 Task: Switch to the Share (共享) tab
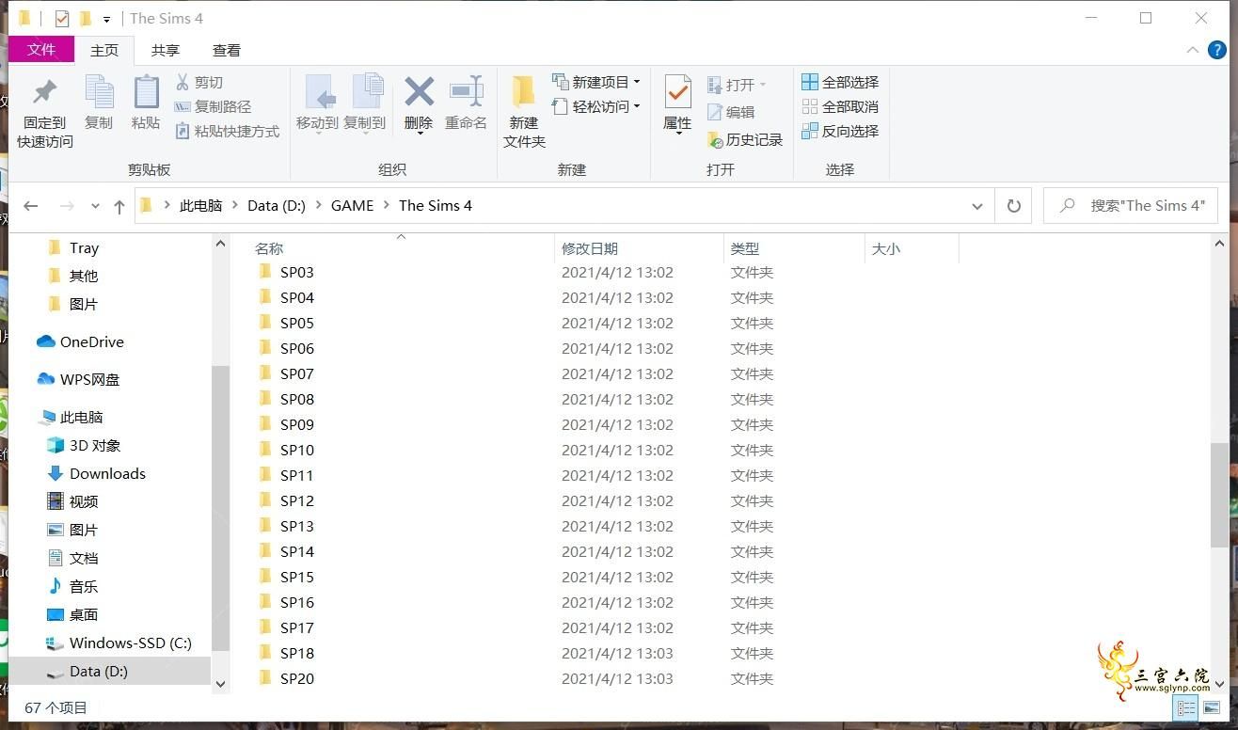[166, 51]
